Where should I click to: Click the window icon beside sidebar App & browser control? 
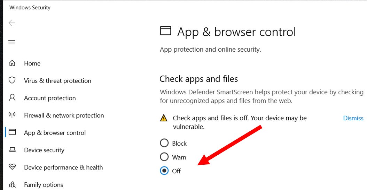tap(12, 132)
